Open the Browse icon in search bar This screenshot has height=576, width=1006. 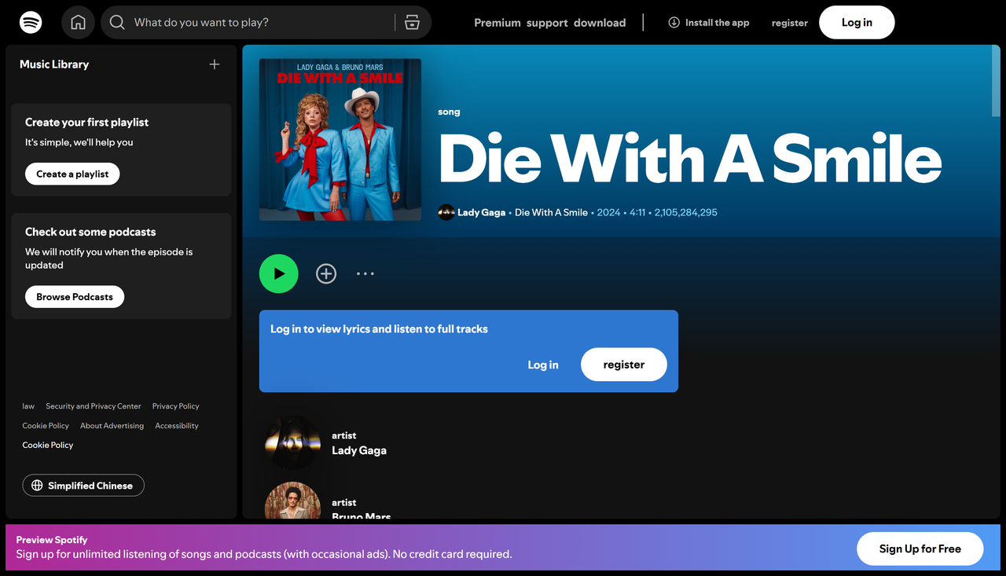coord(413,23)
